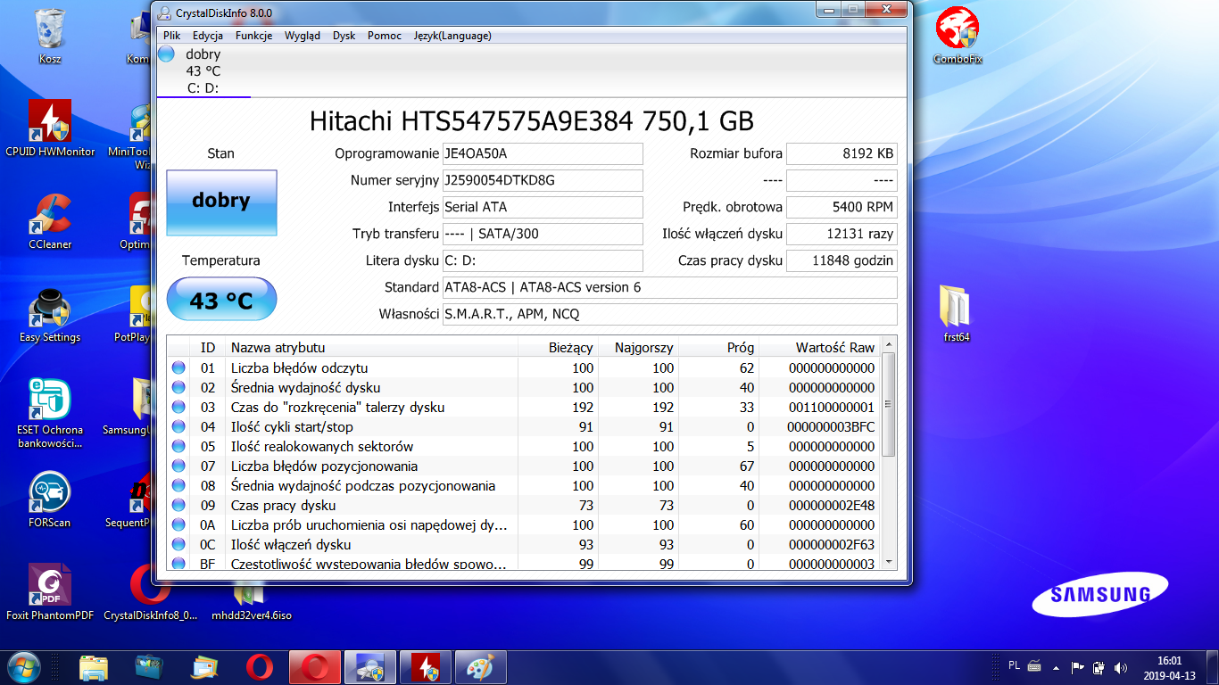The height and width of the screenshot is (685, 1219).
Task: Click the power-on hours field 11848 godzin
Action: click(x=842, y=260)
